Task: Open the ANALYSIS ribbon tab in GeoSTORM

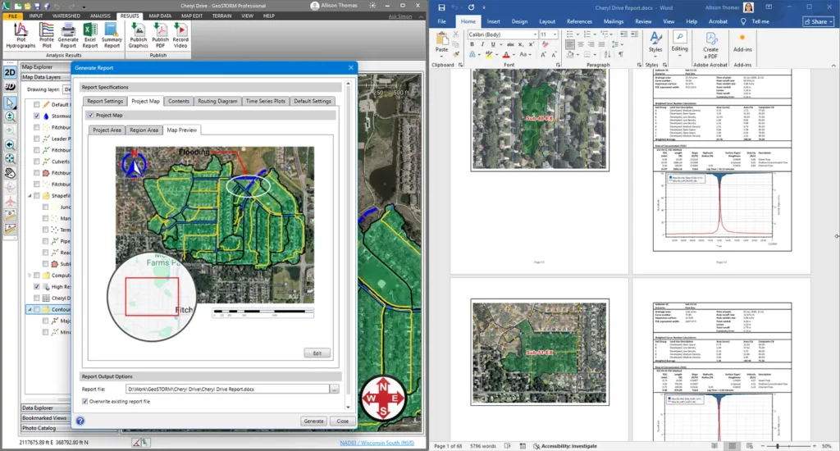Action: click(x=100, y=16)
